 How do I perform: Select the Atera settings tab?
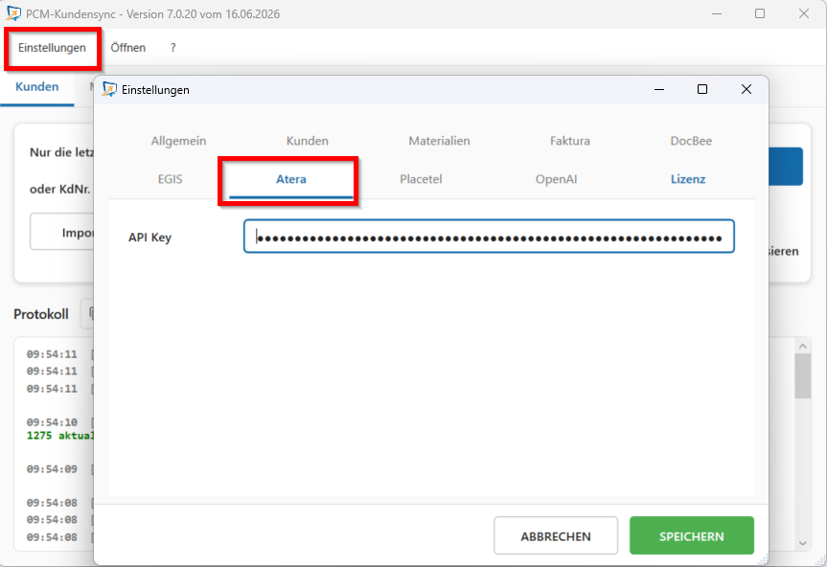click(x=291, y=179)
